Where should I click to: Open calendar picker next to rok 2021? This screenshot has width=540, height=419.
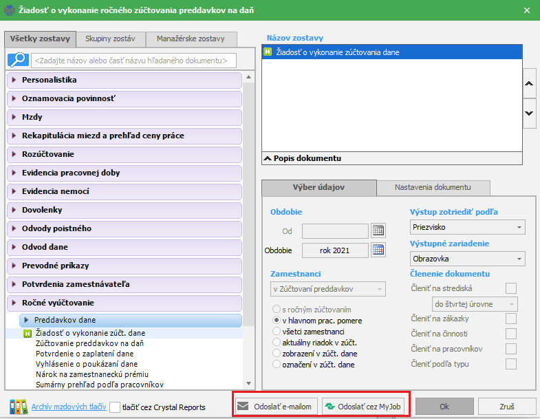[x=378, y=250]
